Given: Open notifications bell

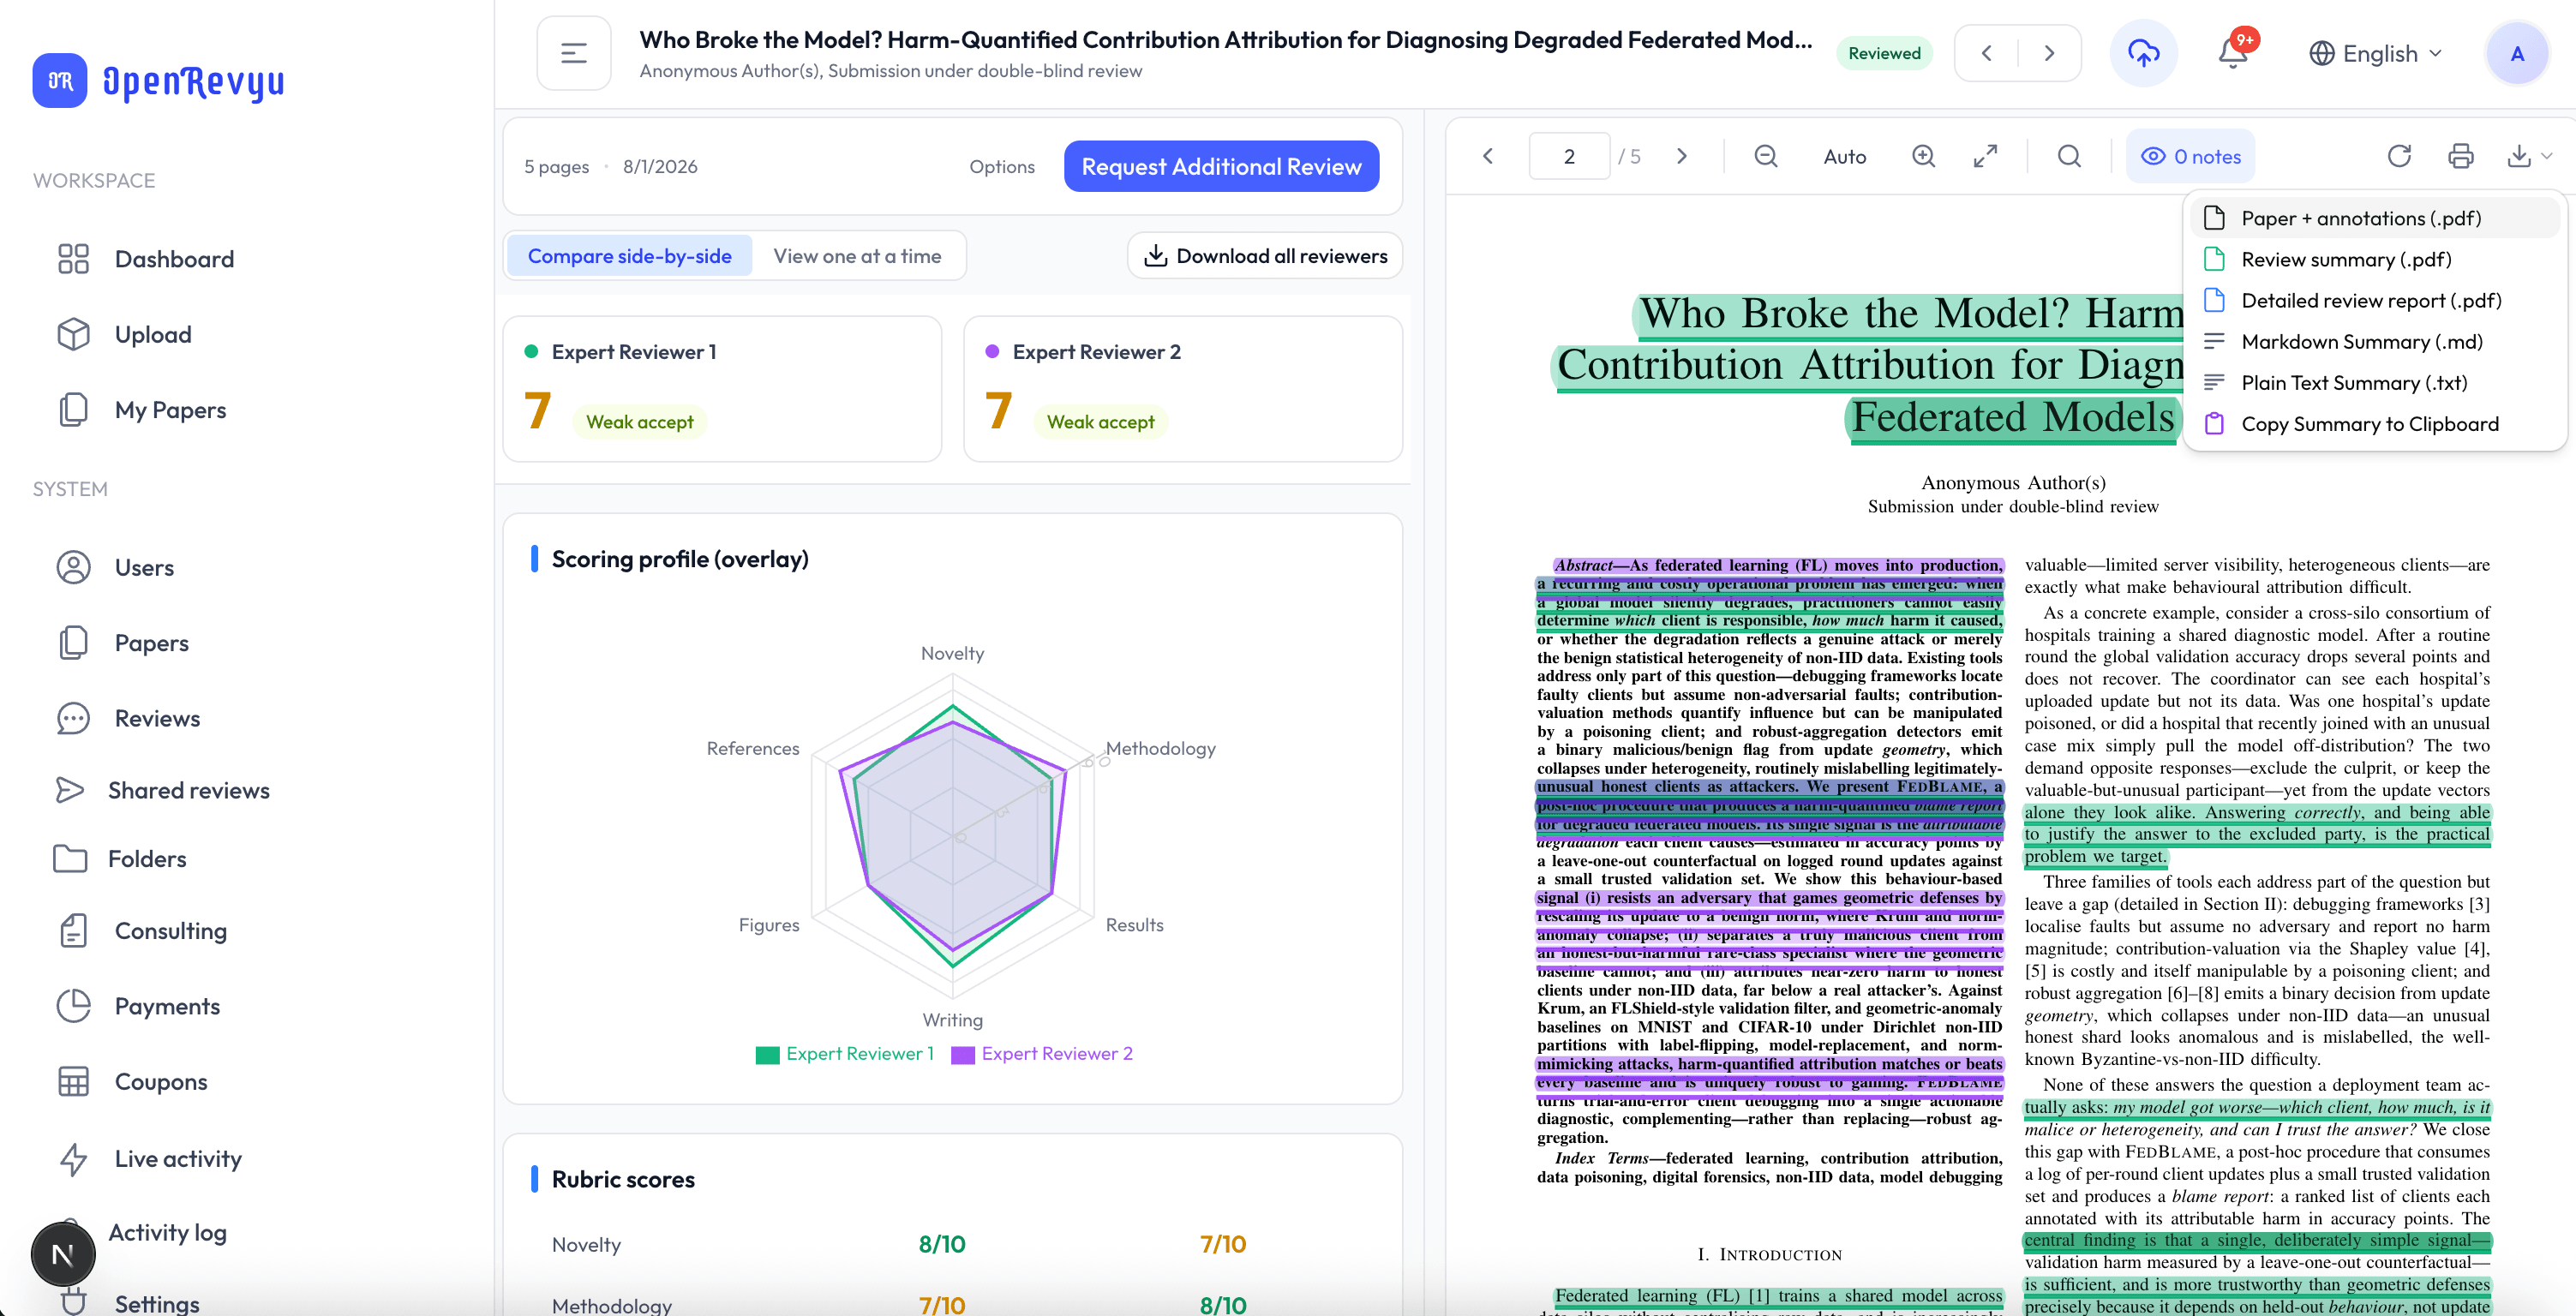Looking at the screenshot, I should click(2232, 53).
